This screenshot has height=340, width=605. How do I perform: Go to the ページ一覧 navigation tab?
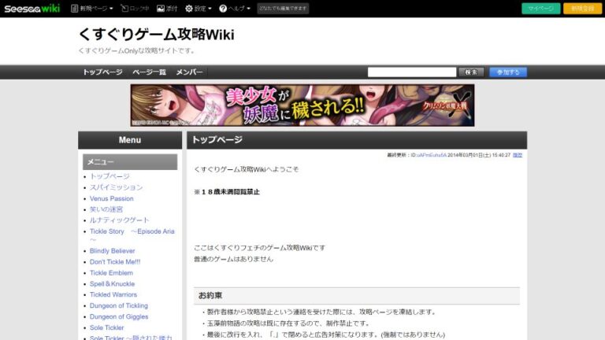[x=149, y=72]
